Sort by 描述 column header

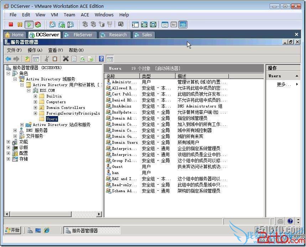pyautogui.click(x=202, y=76)
